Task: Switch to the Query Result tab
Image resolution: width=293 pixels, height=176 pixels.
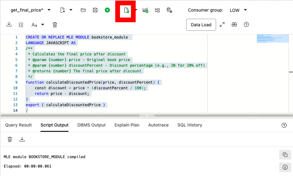Action: click(19, 125)
